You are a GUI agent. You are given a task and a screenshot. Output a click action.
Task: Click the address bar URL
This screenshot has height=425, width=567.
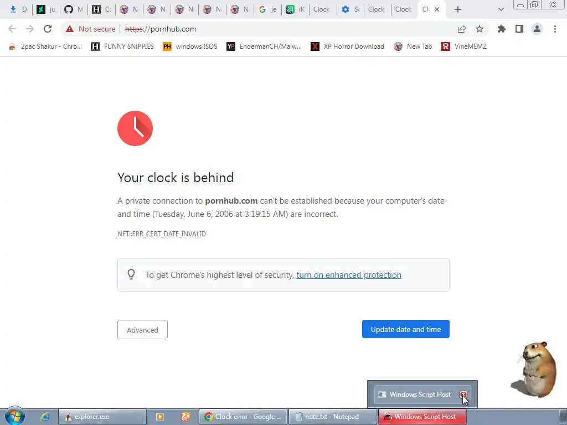161,29
